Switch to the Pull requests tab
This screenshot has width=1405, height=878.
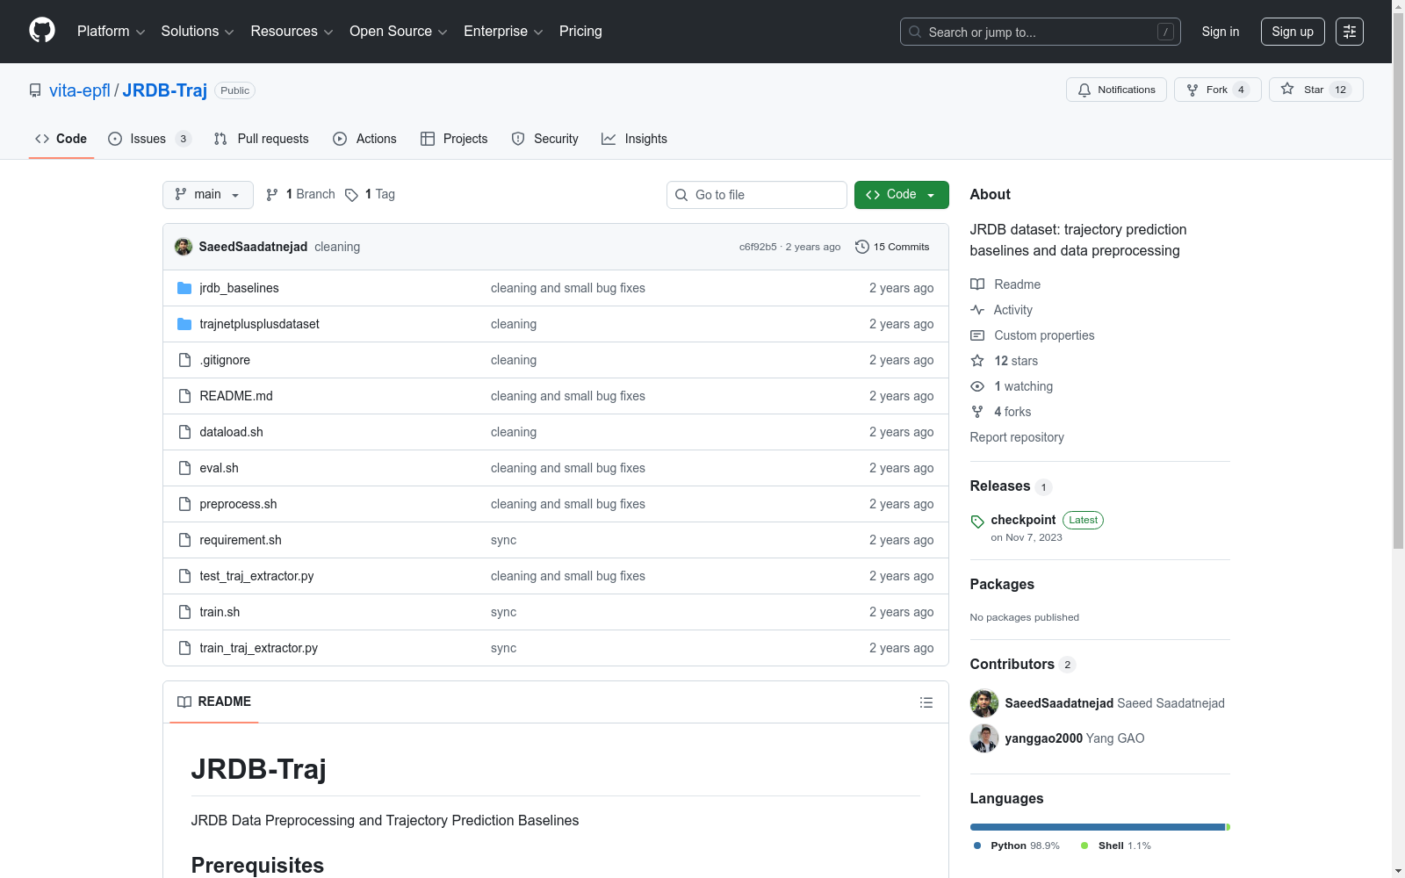[262, 139]
